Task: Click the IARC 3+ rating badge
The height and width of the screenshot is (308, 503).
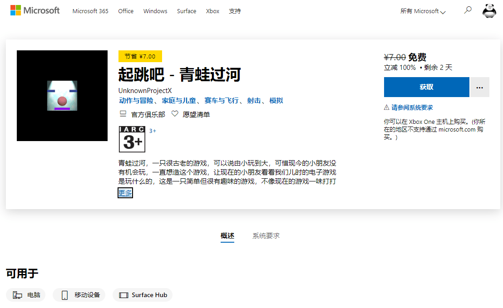Action: pyautogui.click(x=132, y=139)
